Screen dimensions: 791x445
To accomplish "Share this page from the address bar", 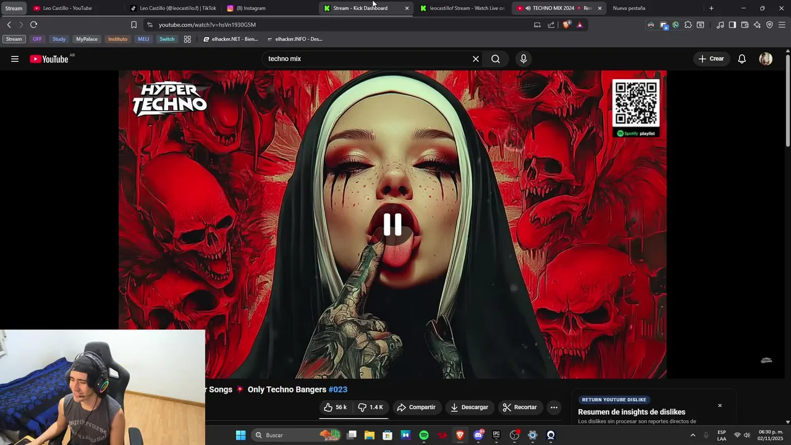I will tap(551, 25).
